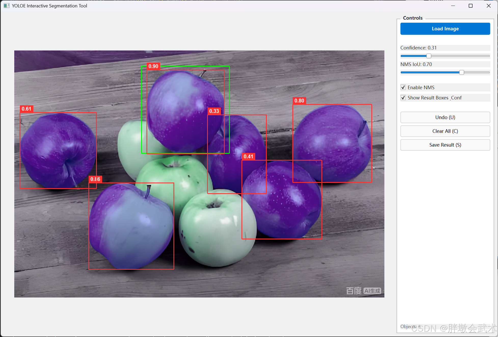Click the 0.86 confidence label
Viewport: 498px width, 337px height.
[x=95, y=179]
